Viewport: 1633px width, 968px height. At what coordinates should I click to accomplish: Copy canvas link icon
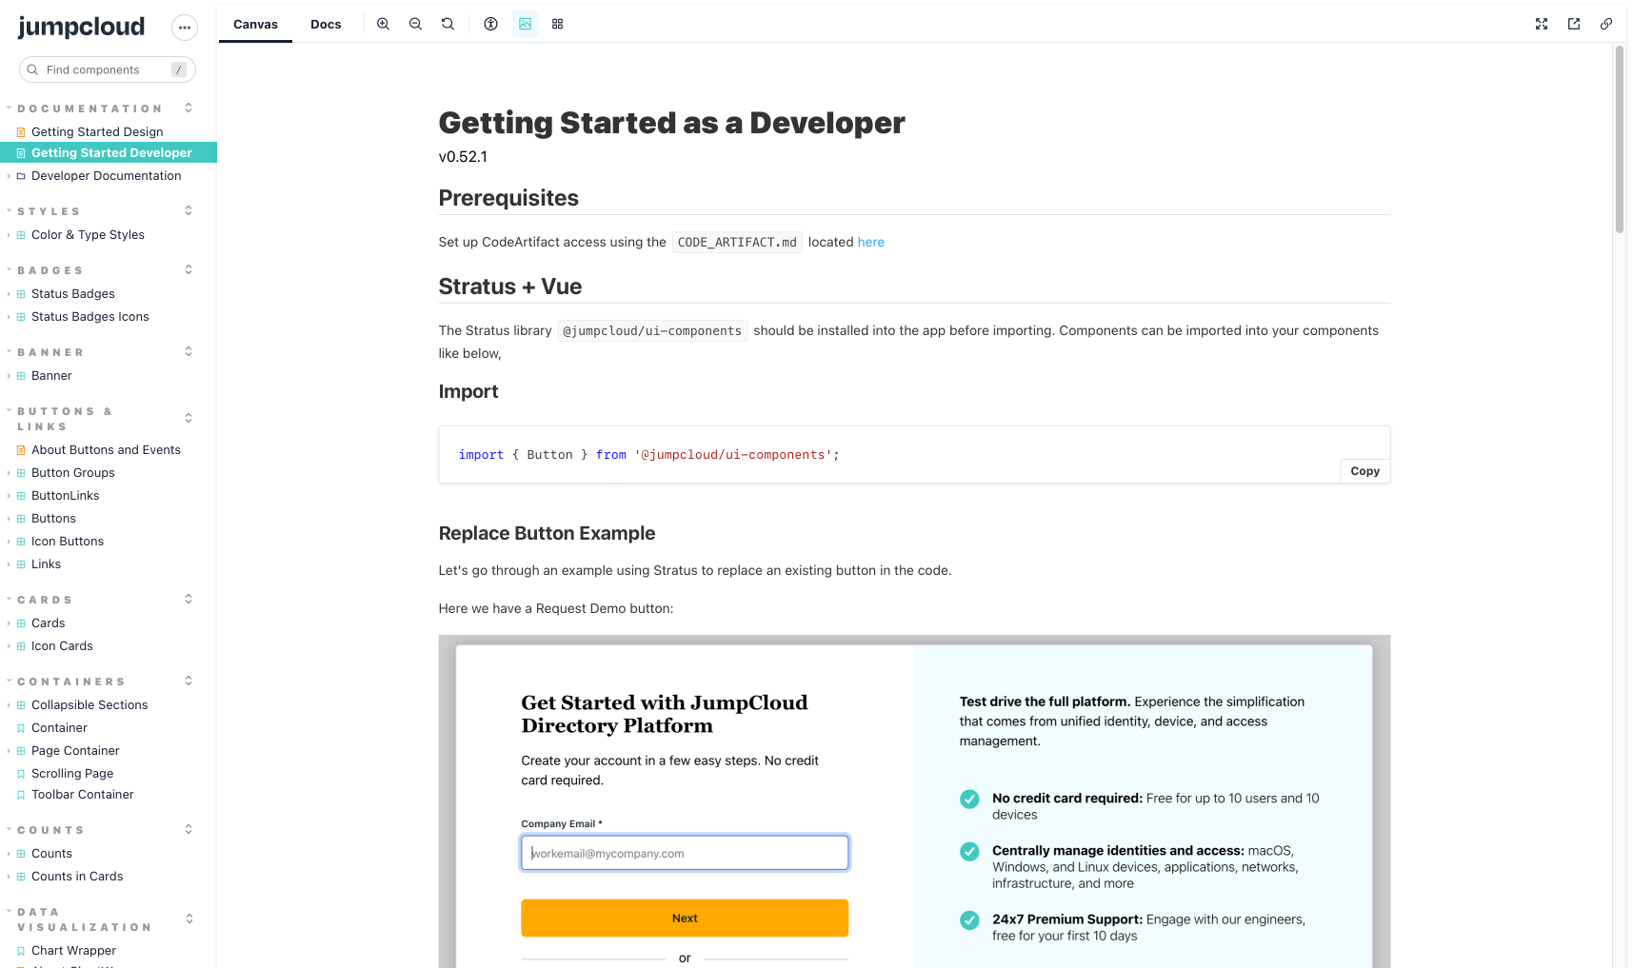(x=1606, y=24)
